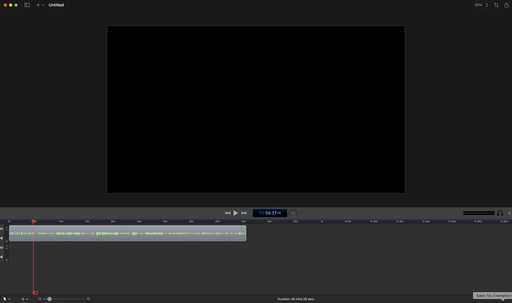Viewport: 512px width, 303px height.
Task: Open the arrow pointer tool dropdown
Action: [7, 299]
